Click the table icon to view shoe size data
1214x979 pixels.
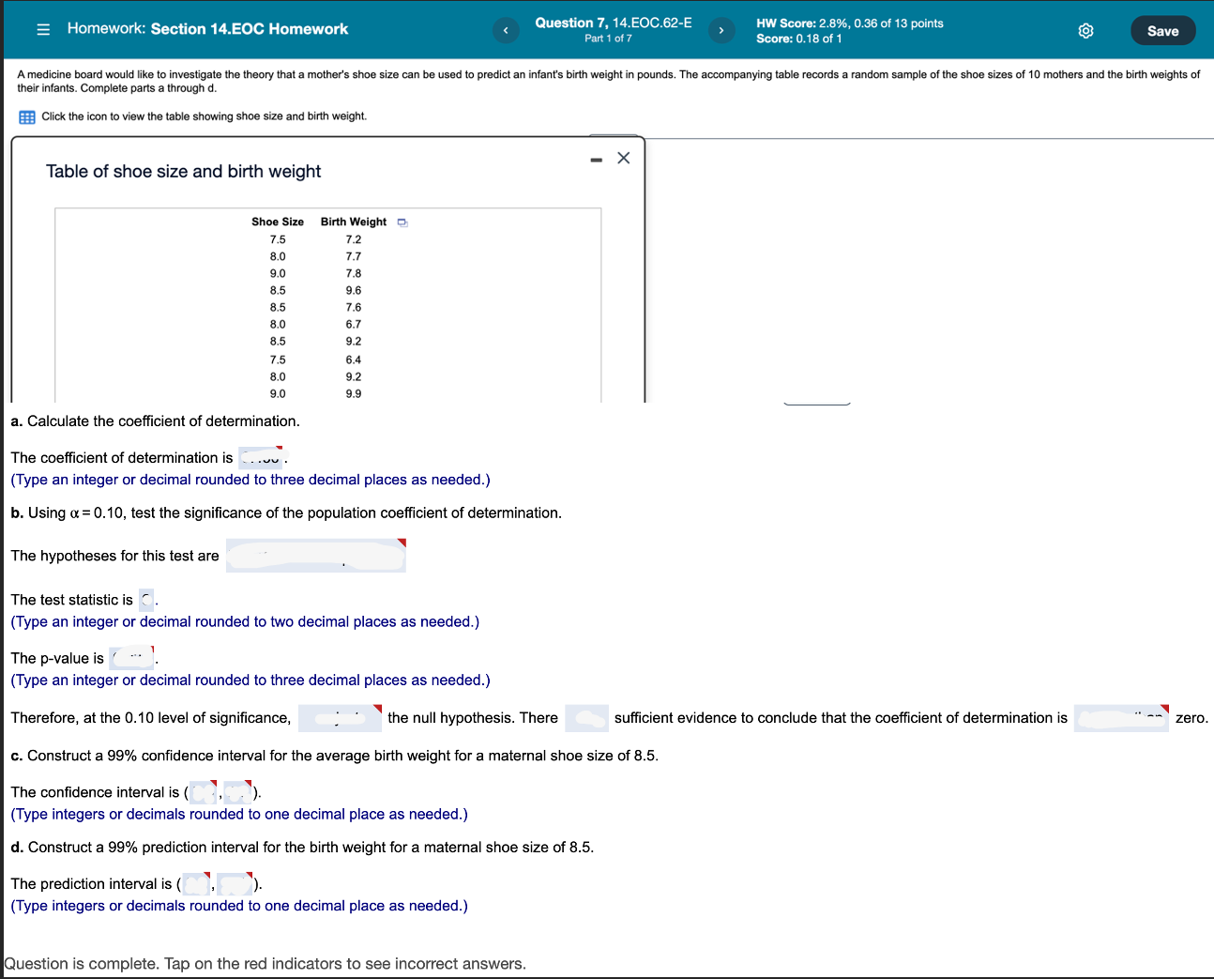26,116
